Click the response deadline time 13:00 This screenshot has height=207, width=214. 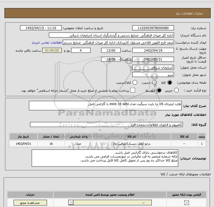click(111, 51)
